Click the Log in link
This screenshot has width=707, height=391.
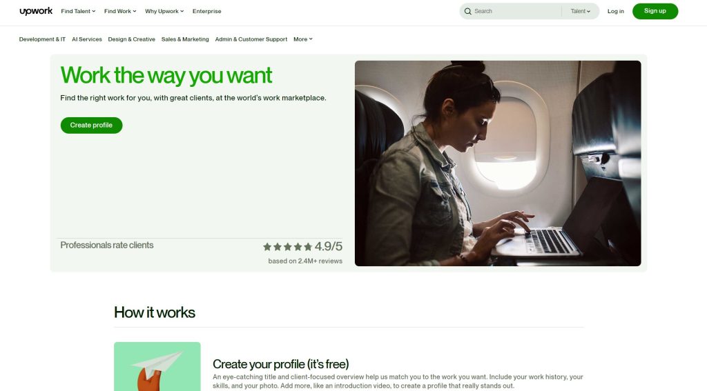point(615,11)
